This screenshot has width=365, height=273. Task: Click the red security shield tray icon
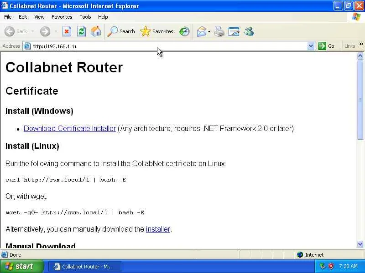pos(331,266)
